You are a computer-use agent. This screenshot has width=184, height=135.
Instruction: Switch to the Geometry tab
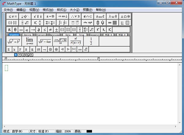95,35
